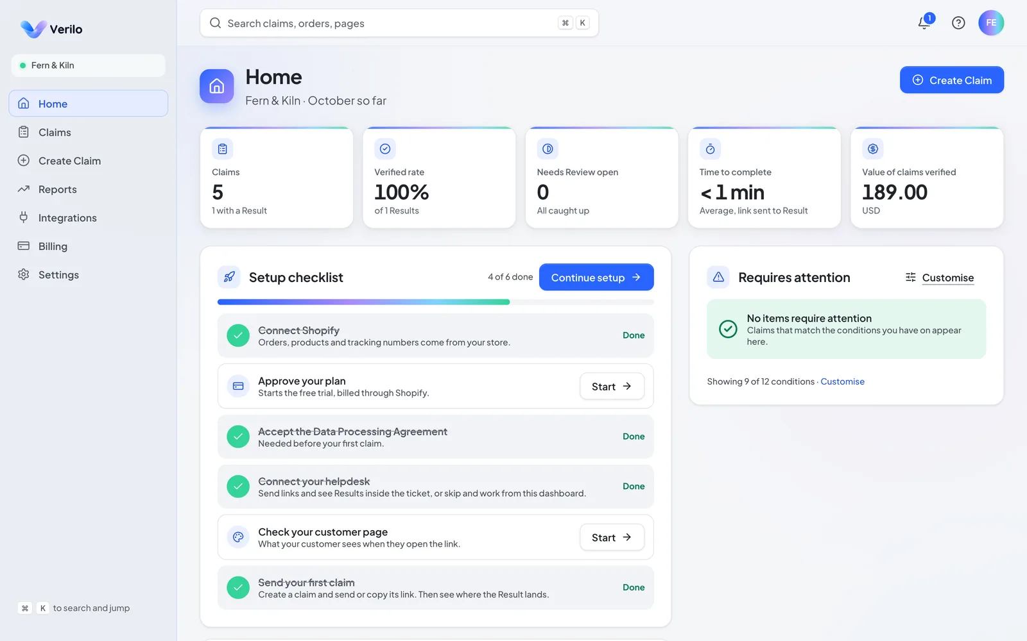Go to Home in sidebar

[89, 103]
